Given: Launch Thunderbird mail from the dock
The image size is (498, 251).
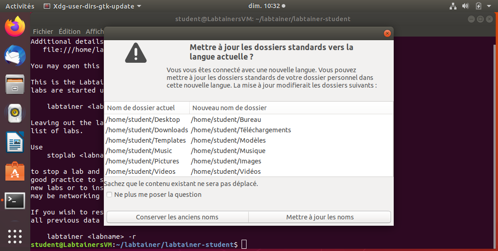Looking at the screenshot, I should pyautogui.click(x=15, y=56).
